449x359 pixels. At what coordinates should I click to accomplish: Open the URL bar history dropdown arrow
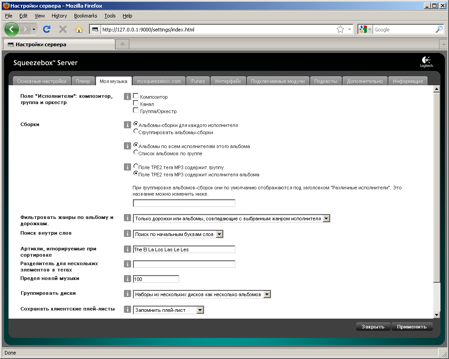tap(349, 29)
